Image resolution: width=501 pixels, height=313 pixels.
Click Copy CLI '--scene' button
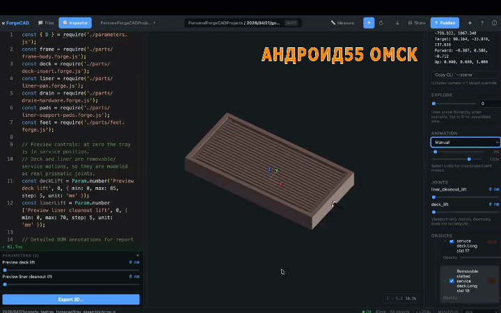[x=466, y=74]
